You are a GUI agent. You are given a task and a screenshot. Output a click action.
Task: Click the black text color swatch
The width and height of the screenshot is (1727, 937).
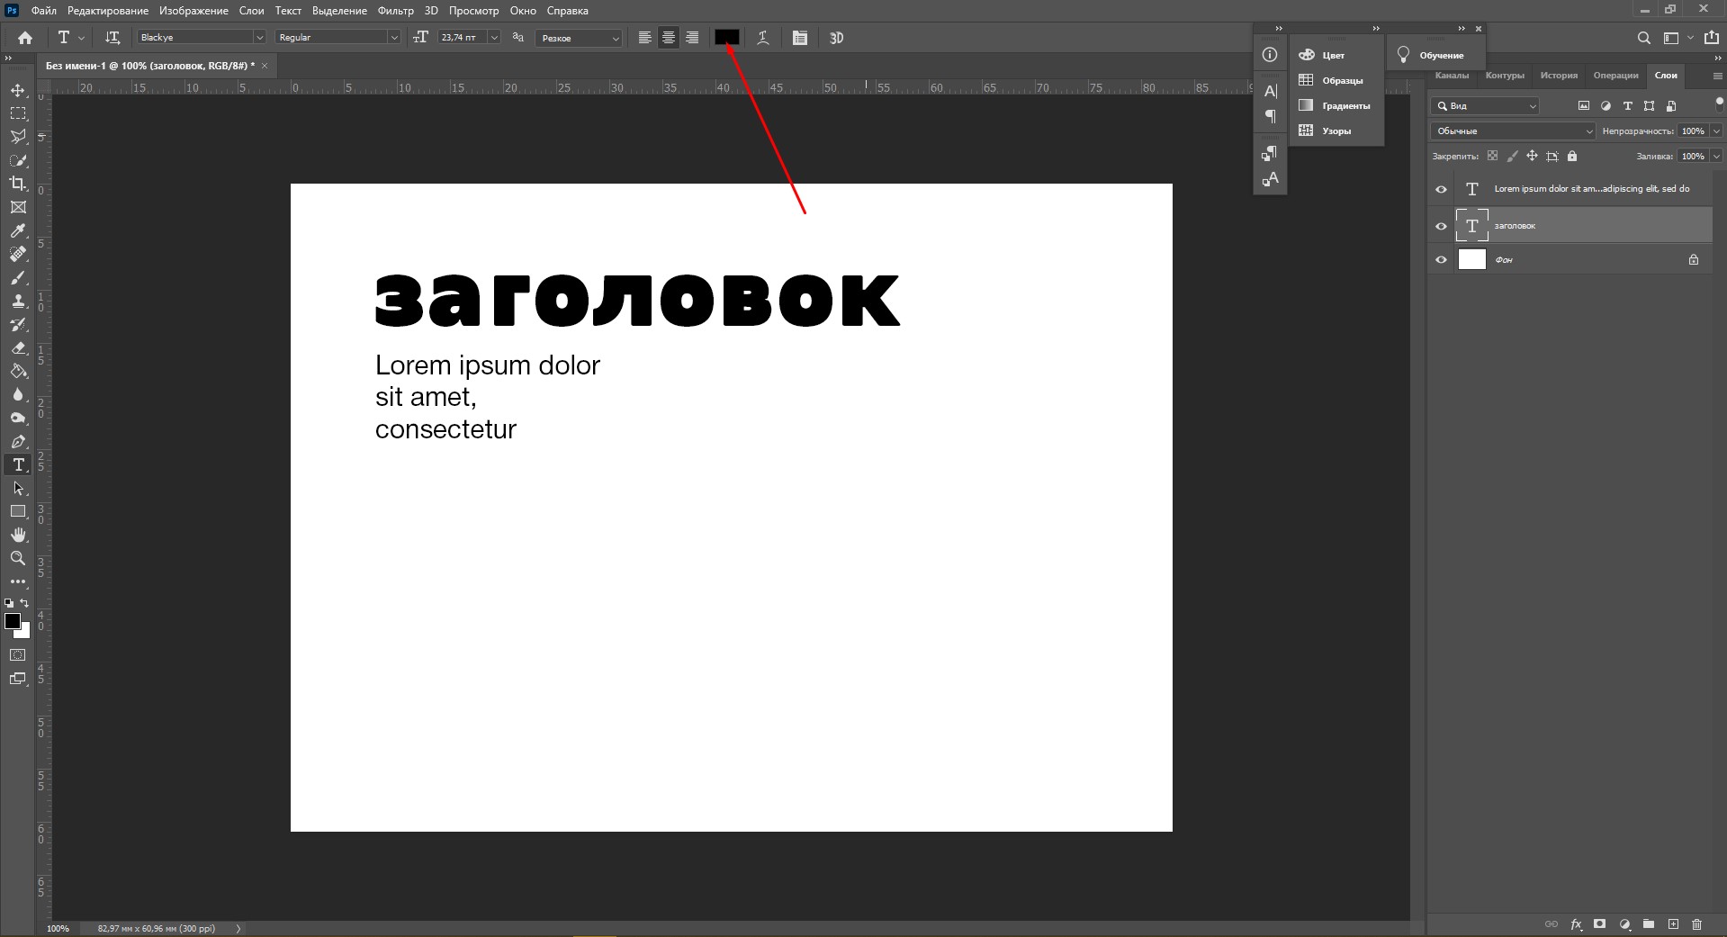click(x=727, y=38)
